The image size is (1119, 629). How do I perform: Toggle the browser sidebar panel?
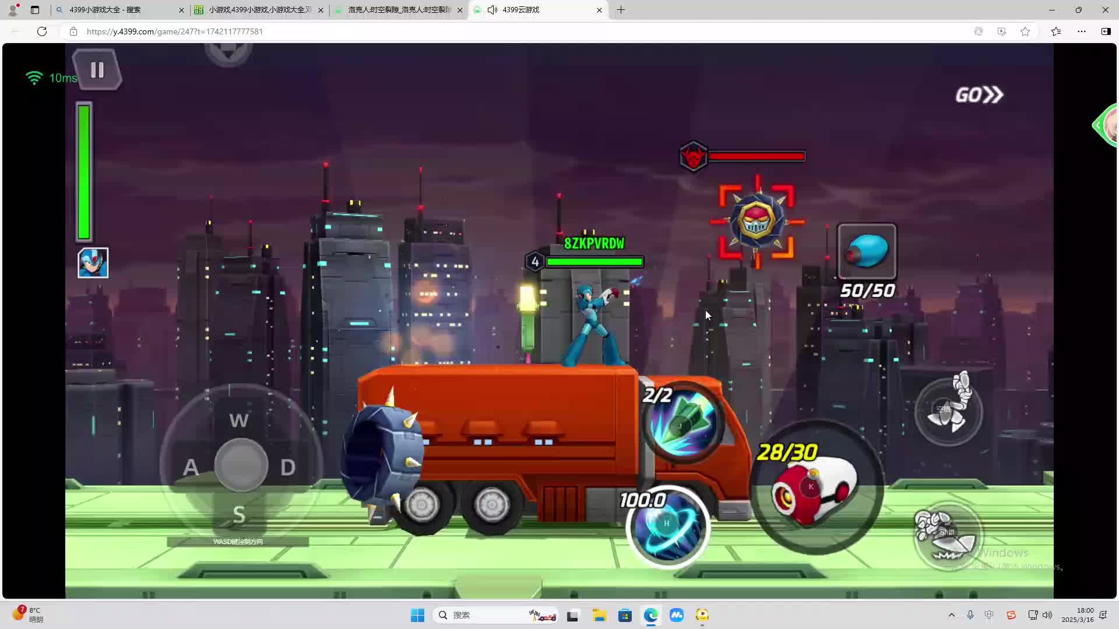pyautogui.click(x=1106, y=31)
